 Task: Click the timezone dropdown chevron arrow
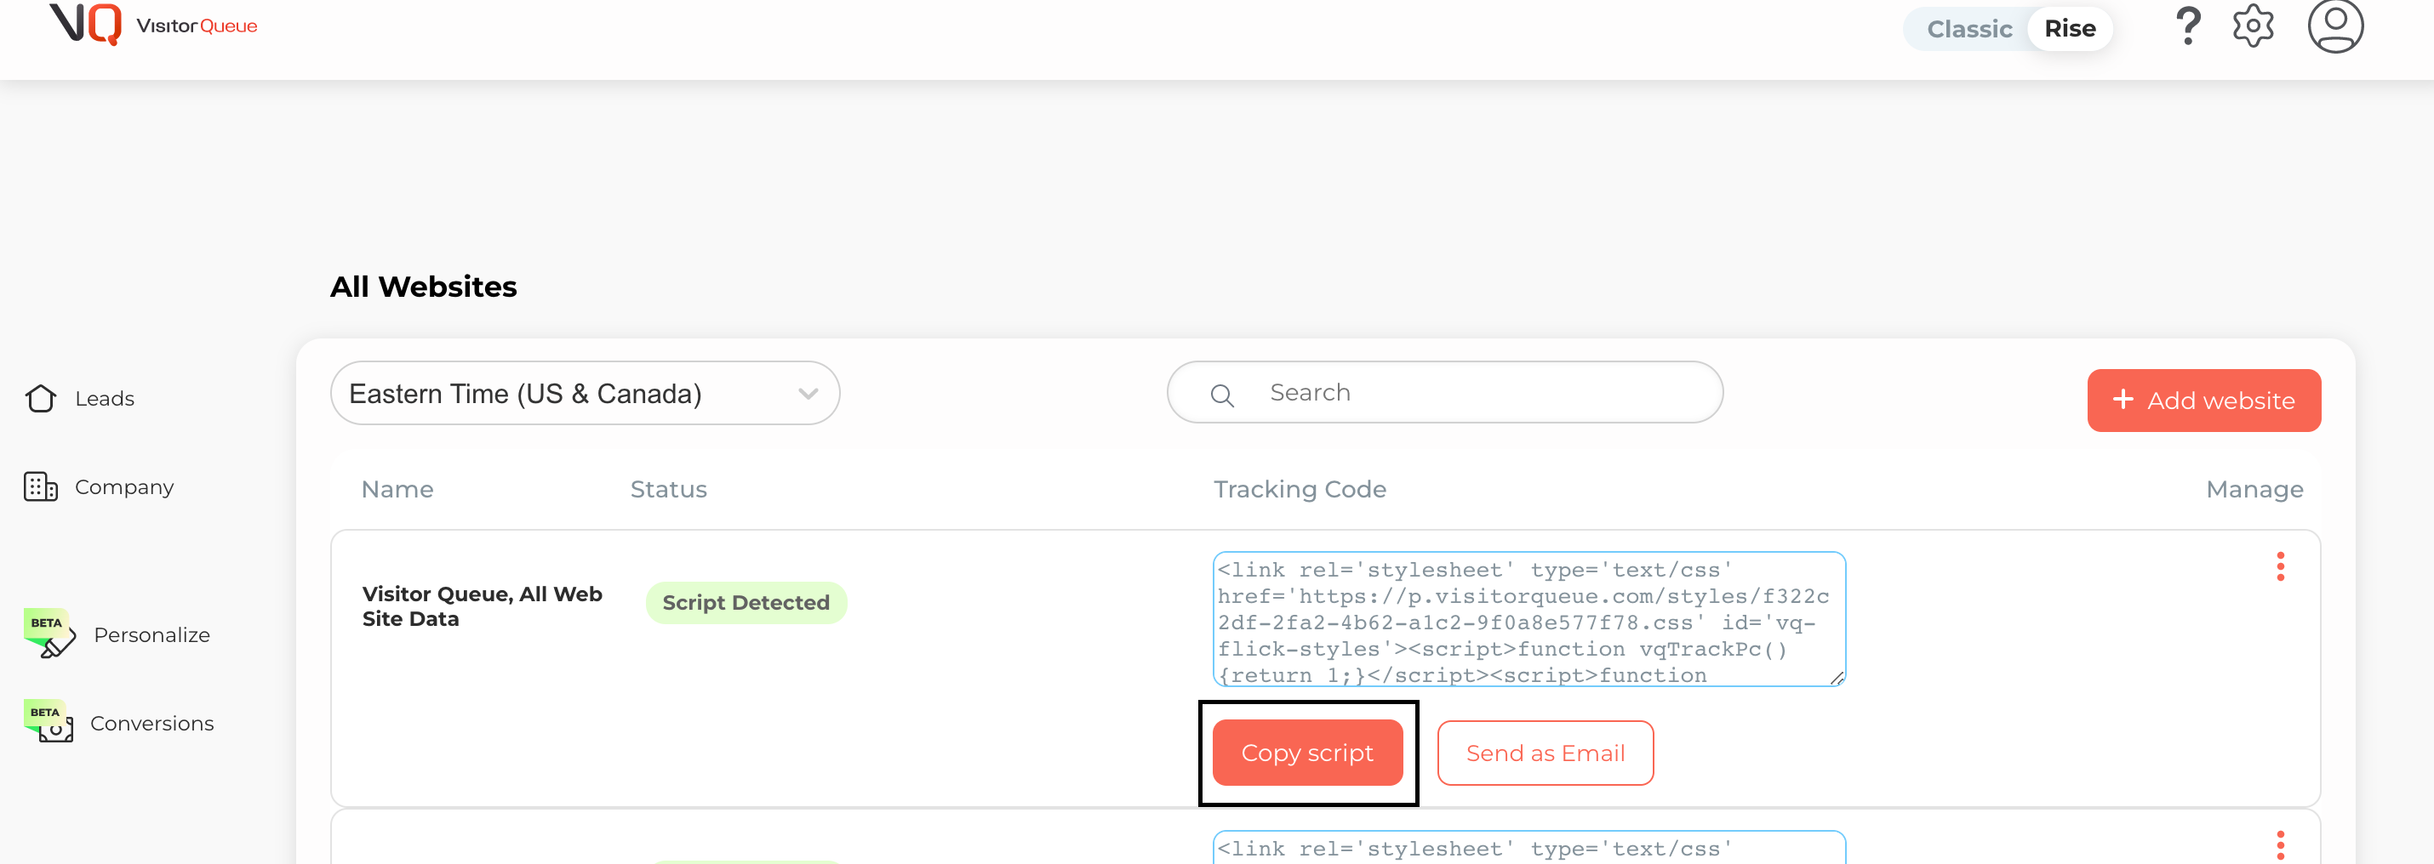tap(808, 394)
